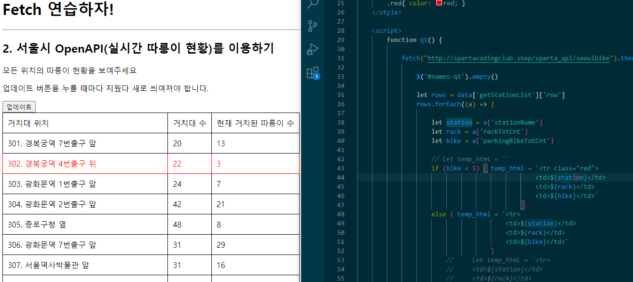This screenshot has width=633, height=282.
Task: Click rack count 42 in row 304
Action: coord(190,204)
